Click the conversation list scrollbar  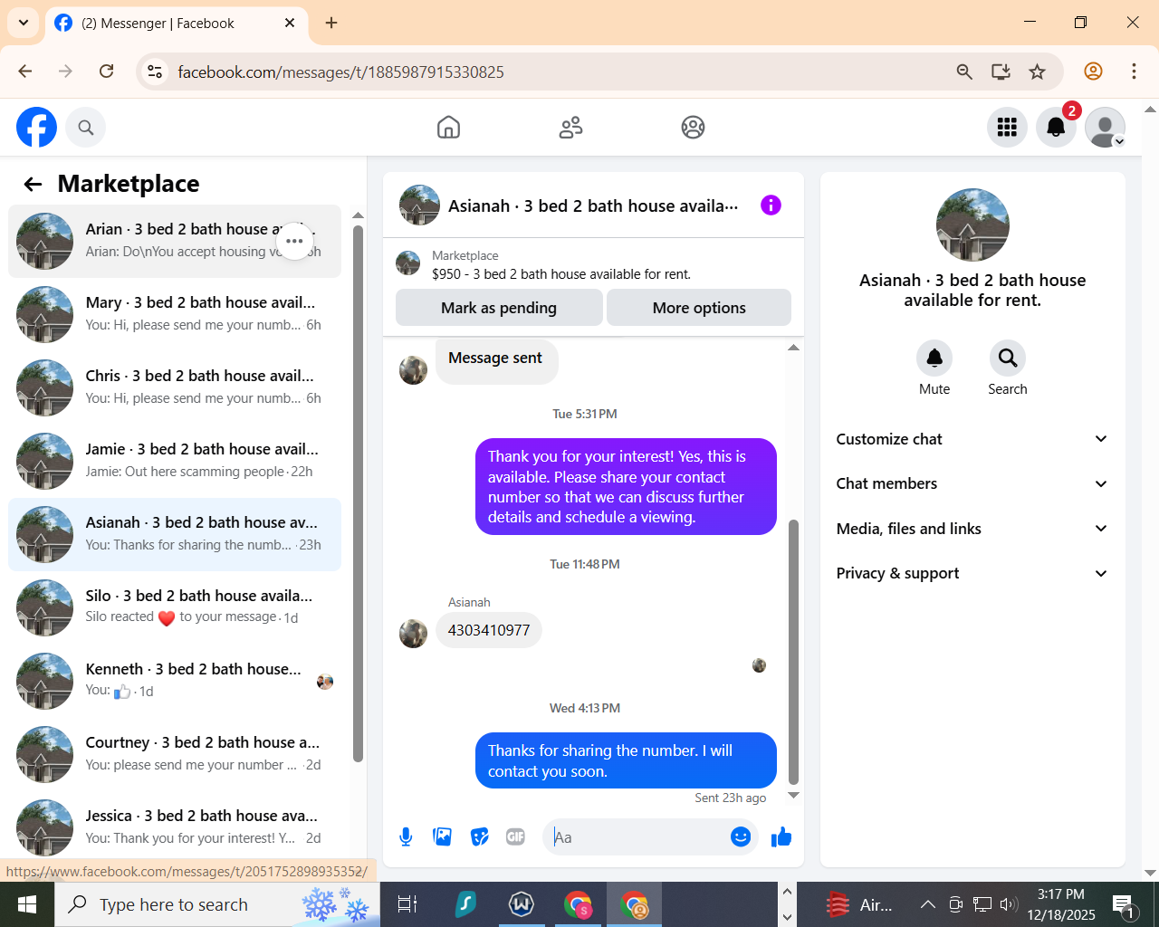coord(358,493)
